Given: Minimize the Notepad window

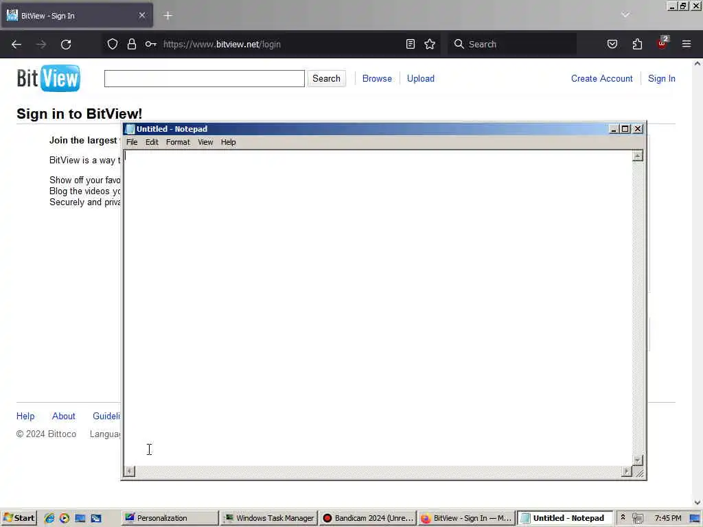Looking at the screenshot, I should coord(613,129).
